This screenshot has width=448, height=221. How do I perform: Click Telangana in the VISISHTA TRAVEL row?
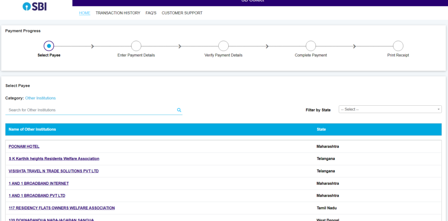pyautogui.click(x=325, y=171)
